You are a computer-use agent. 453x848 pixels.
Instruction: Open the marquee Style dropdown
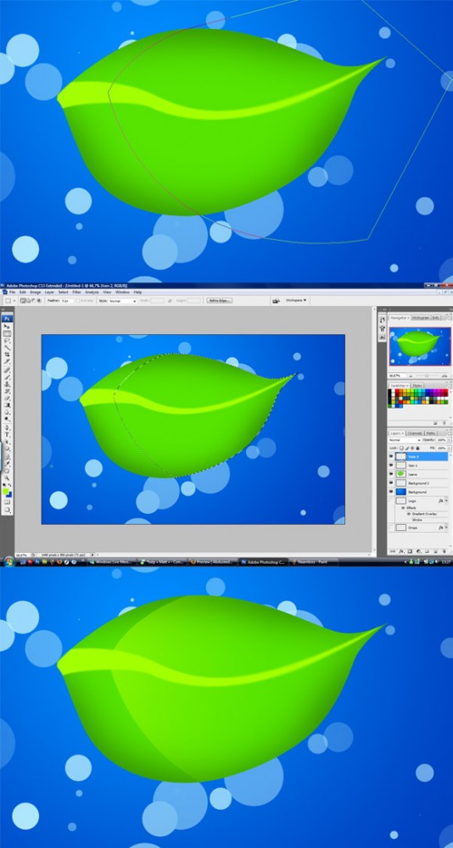pyautogui.click(x=123, y=300)
